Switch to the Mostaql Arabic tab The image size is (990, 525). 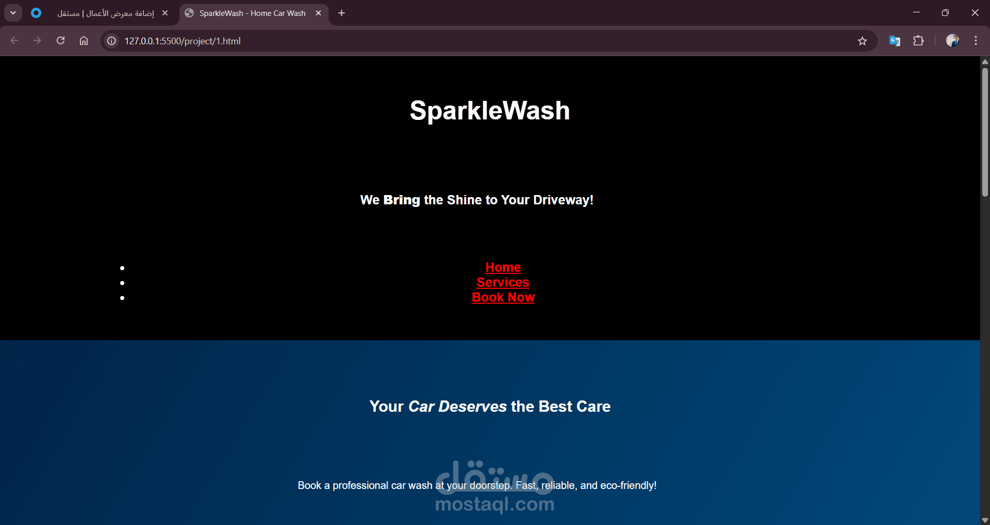(x=106, y=13)
